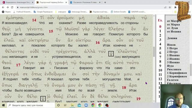Viewport: 192px width, 108px height.
Task: Click the Windows taskbar search box
Action: point(31,105)
